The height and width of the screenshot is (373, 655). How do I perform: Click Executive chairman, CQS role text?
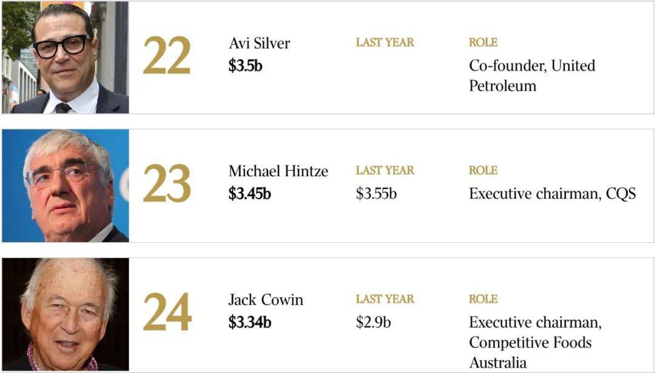(553, 194)
